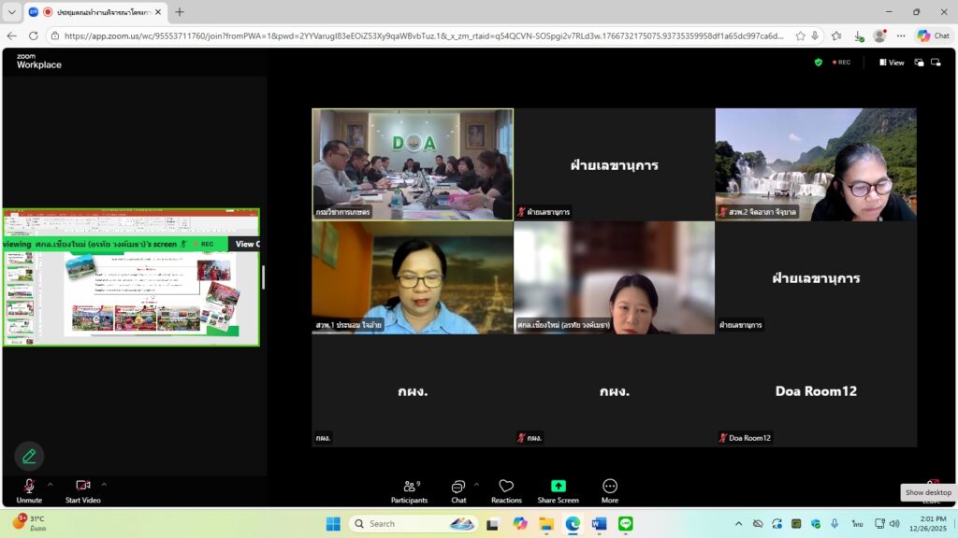Start Video camera toggle
Image resolution: width=958 pixels, height=538 pixels.
coord(82,489)
